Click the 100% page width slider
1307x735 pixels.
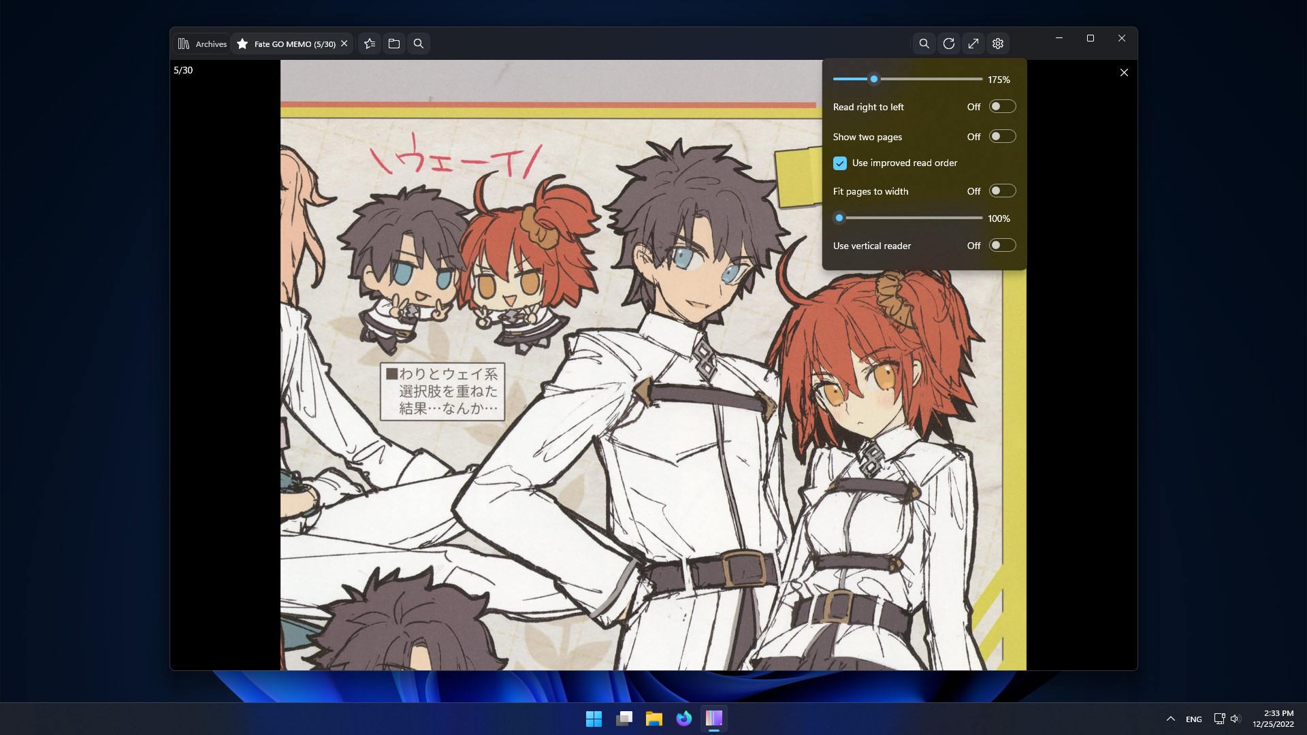908,218
